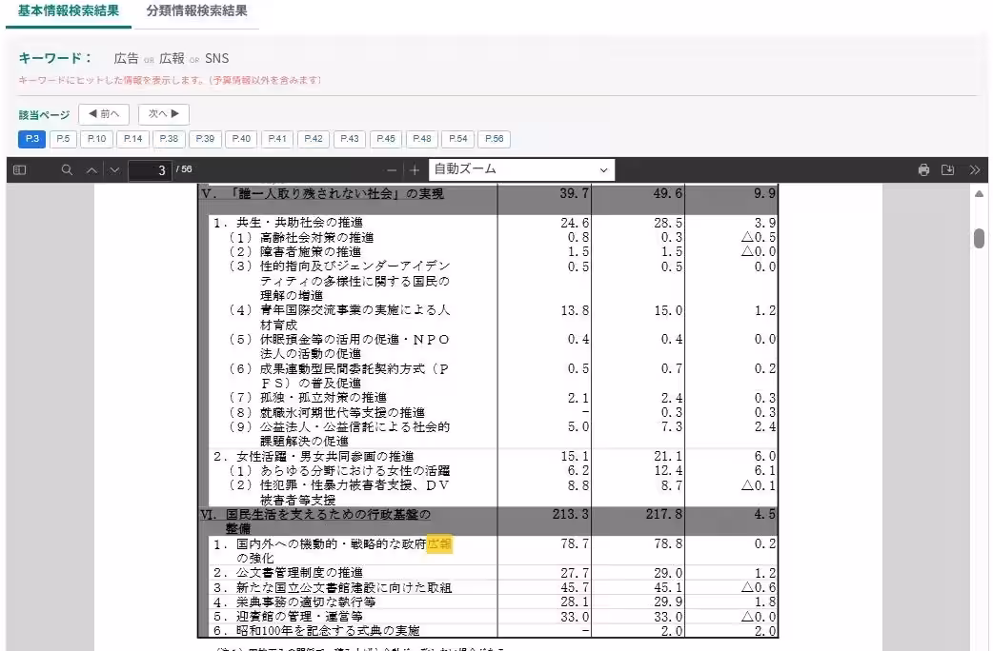Select page button P.54

coord(457,139)
